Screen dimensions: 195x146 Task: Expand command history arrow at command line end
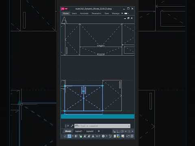(129, 126)
